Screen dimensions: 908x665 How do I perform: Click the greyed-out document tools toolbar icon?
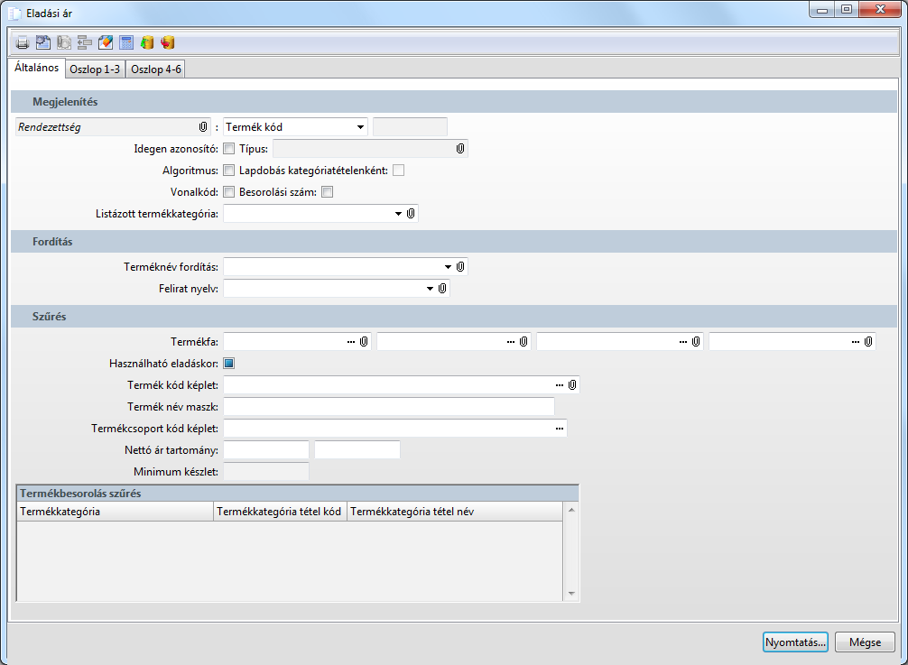pos(64,42)
